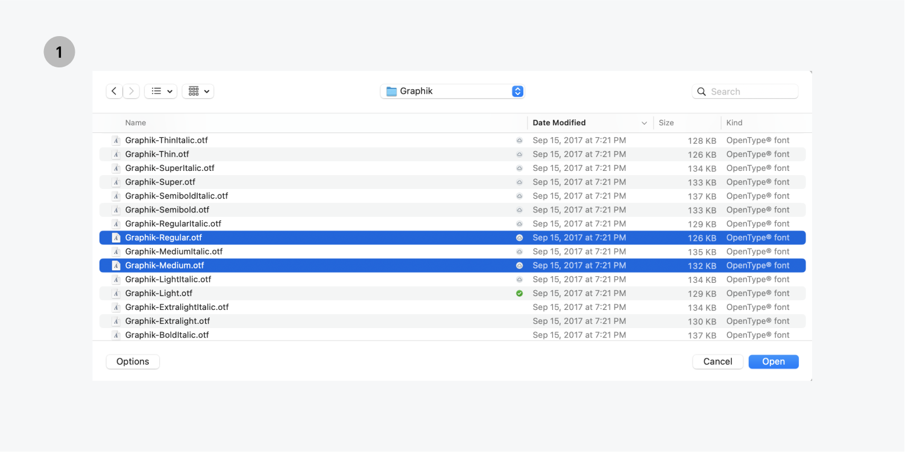Click the 135 KB size of Graphik-MediumItalic.otf
The height and width of the screenshot is (452, 905).
pyautogui.click(x=702, y=252)
